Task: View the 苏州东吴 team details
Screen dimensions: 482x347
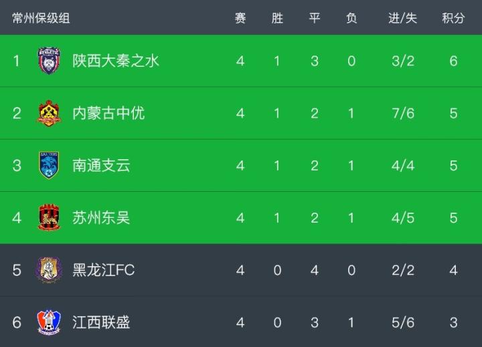Action: tap(101, 218)
